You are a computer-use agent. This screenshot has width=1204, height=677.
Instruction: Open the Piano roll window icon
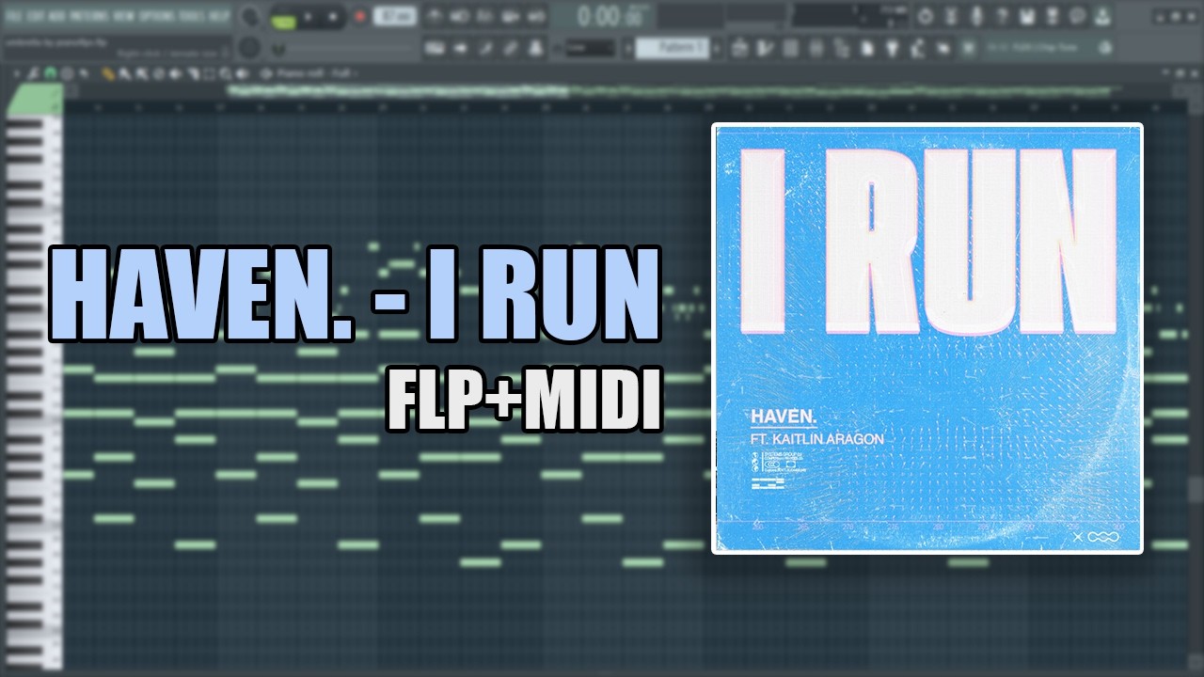[x=764, y=47]
